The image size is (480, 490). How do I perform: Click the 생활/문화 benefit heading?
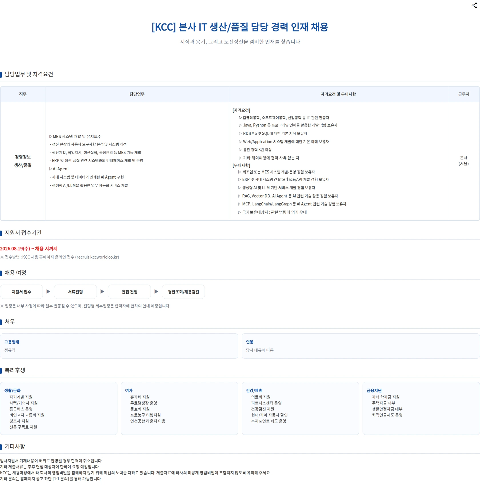coord(12,391)
